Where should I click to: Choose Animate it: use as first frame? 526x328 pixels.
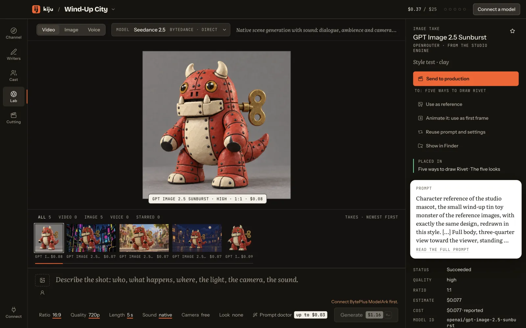point(466,118)
